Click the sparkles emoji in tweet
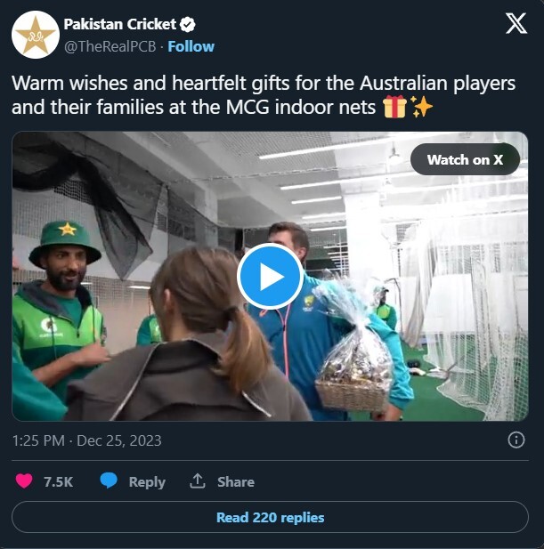The height and width of the screenshot is (549, 544). [422, 107]
